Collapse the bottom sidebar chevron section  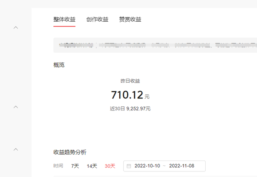(x=16, y=149)
